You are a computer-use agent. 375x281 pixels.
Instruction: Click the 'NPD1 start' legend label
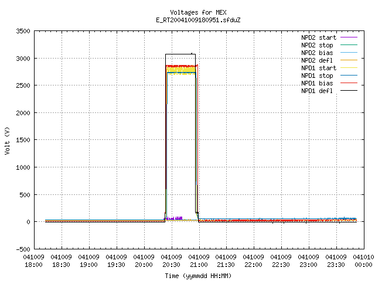point(319,68)
